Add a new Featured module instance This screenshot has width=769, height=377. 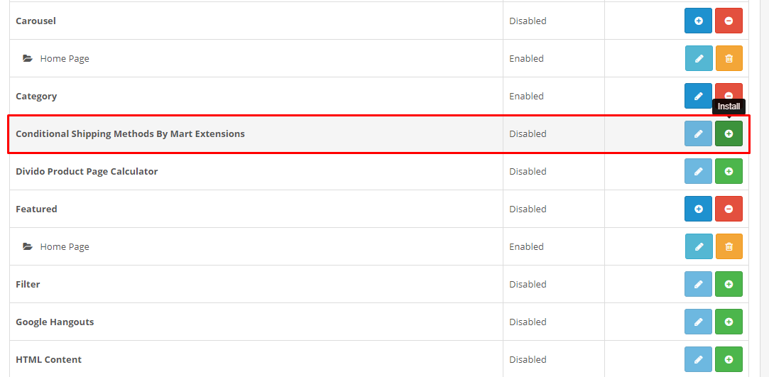click(x=698, y=209)
